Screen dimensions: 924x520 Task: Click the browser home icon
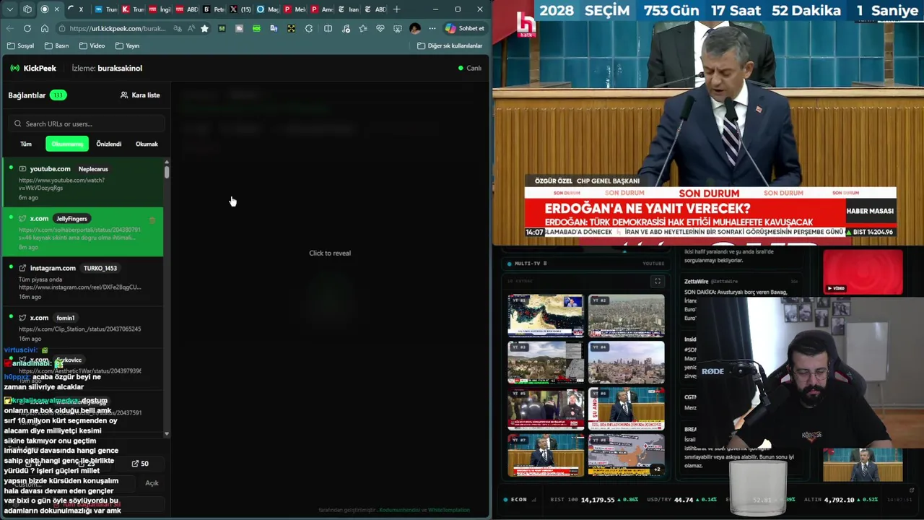[45, 28]
